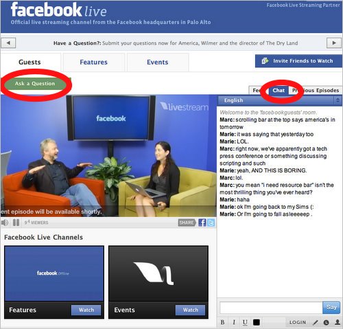343x329 pixels.
Task: Click "Marie: yeah, AND THIS IS BORING." message
Action: tap(263, 170)
